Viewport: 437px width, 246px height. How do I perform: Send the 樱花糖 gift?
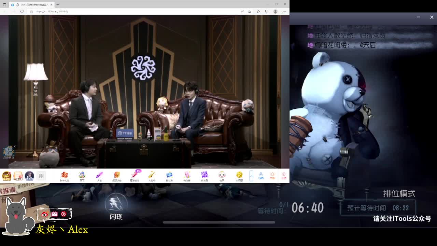tap(187, 176)
